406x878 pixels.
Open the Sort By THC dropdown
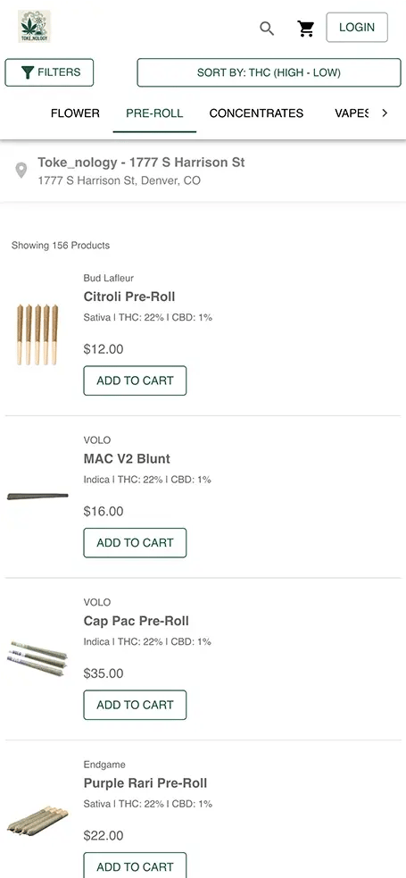pos(269,72)
